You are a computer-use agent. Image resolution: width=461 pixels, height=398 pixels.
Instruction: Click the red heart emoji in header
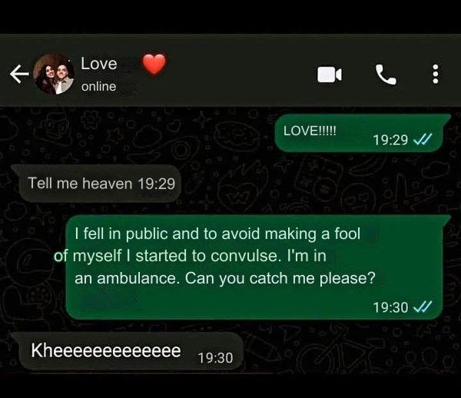click(154, 65)
